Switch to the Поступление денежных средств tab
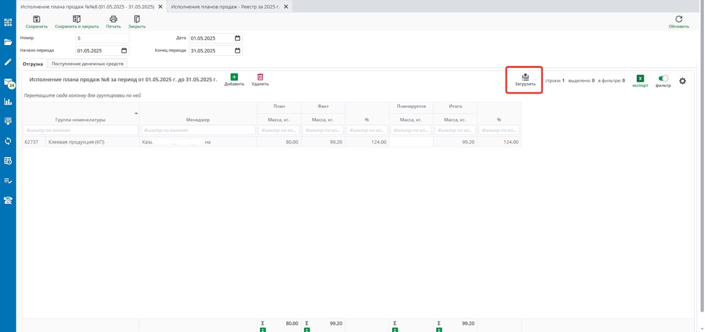705x332 pixels. pos(88,64)
